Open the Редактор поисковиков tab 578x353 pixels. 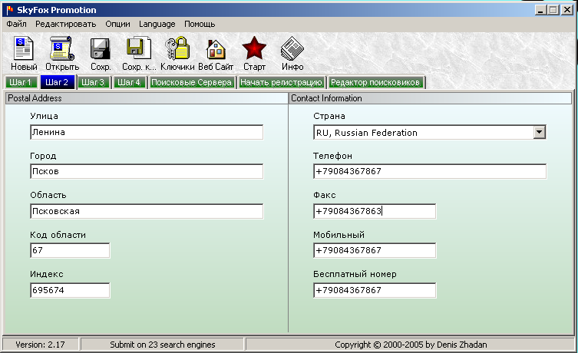(375, 82)
